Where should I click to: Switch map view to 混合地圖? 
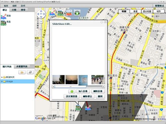147,11
